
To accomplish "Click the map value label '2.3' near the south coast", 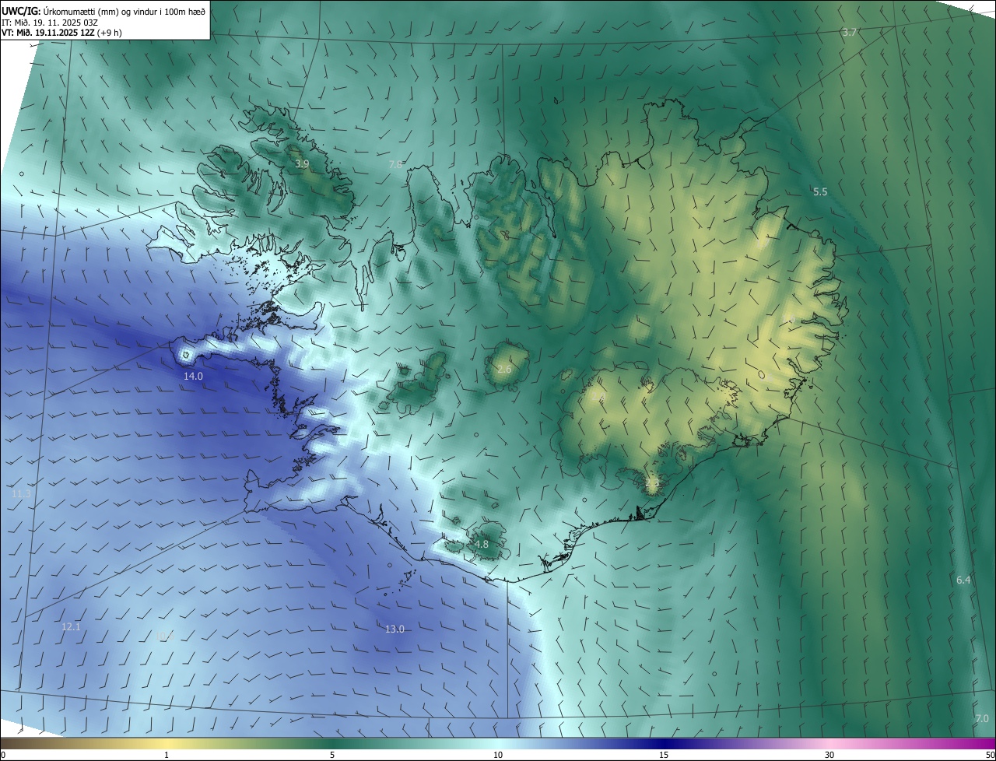I will pos(652,482).
